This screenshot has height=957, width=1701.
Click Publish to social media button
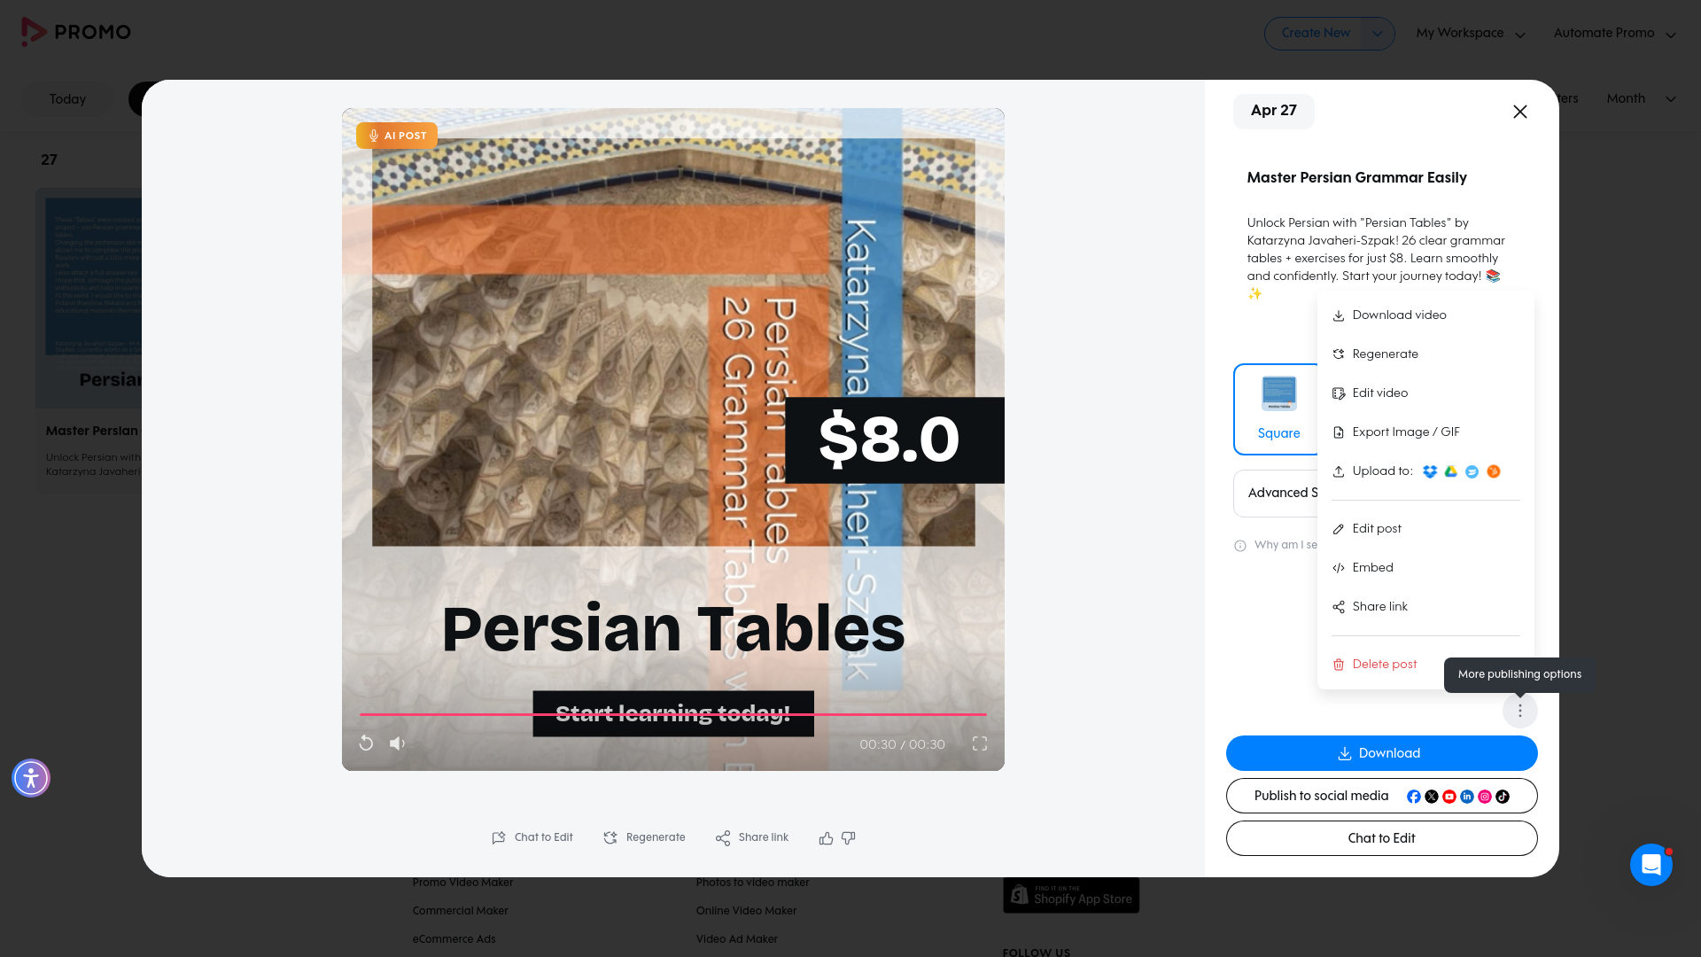point(1381,796)
